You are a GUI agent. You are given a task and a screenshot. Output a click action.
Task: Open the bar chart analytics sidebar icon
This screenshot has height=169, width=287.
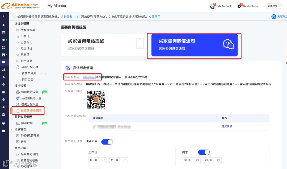3,70
